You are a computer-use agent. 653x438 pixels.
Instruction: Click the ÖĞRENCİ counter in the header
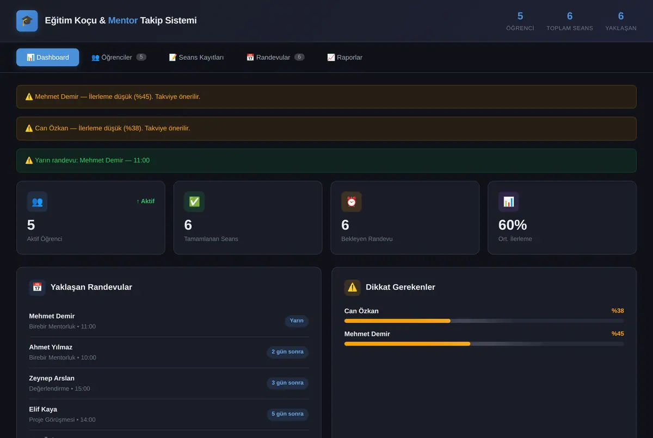(x=520, y=21)
